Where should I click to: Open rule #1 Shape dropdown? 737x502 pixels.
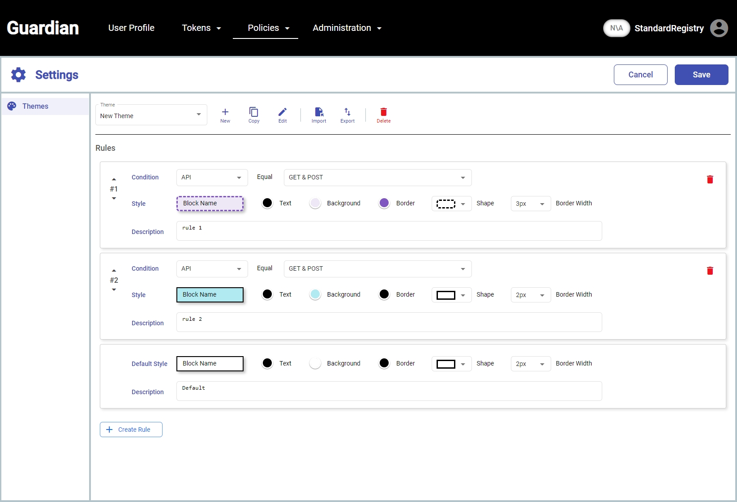point(451,204)
